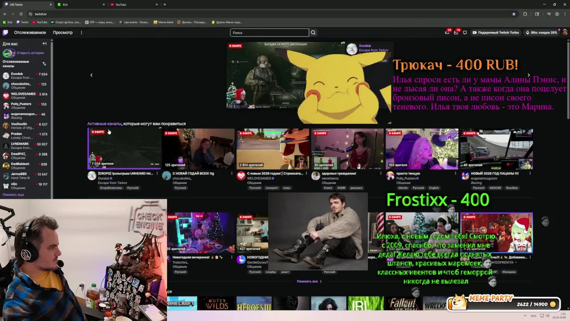Open the Last events bookmark
Screen dimensions: 570x321
click(x=134, y=22)
